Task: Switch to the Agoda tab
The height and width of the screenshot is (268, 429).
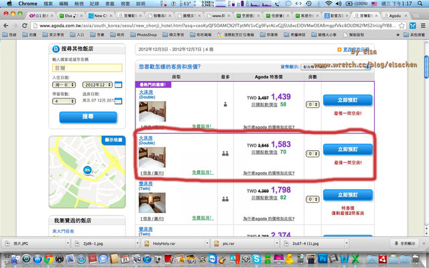Action: coord(395,15)
